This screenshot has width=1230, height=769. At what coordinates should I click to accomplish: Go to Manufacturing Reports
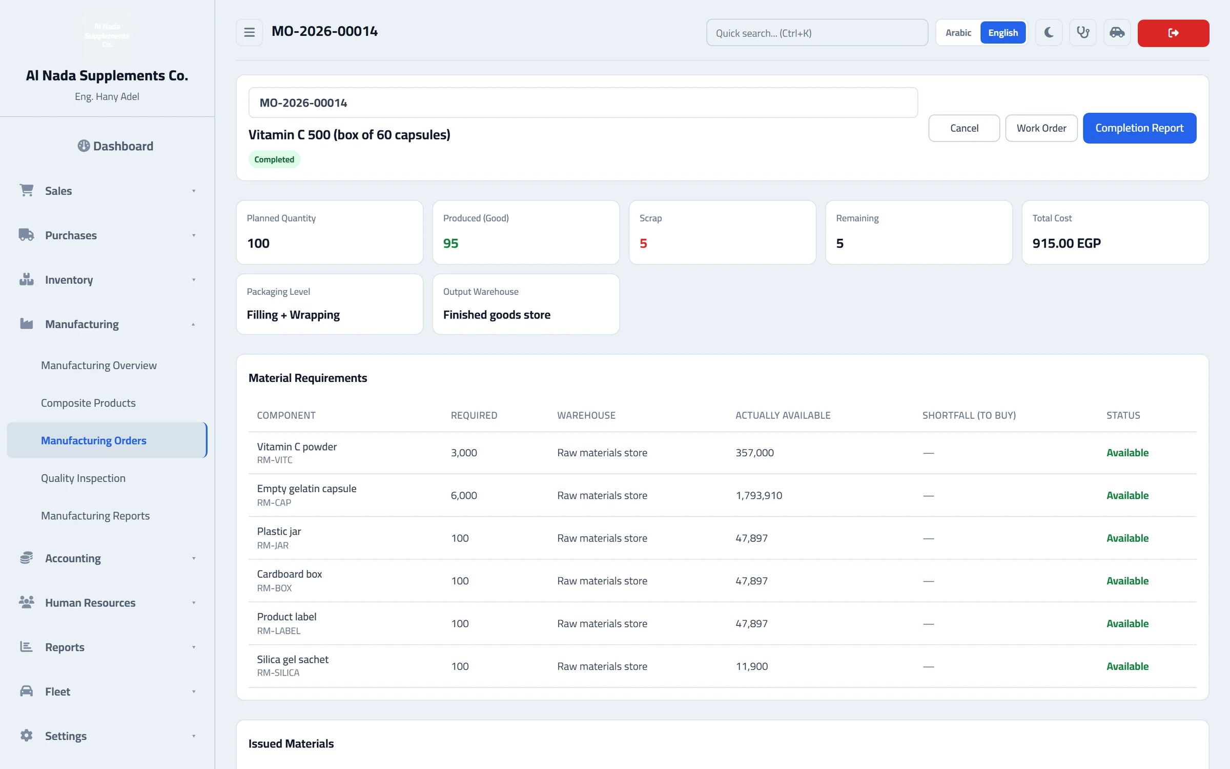[95, 515]
